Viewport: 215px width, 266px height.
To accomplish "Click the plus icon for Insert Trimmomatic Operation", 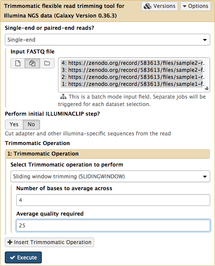I will [10, 242].
